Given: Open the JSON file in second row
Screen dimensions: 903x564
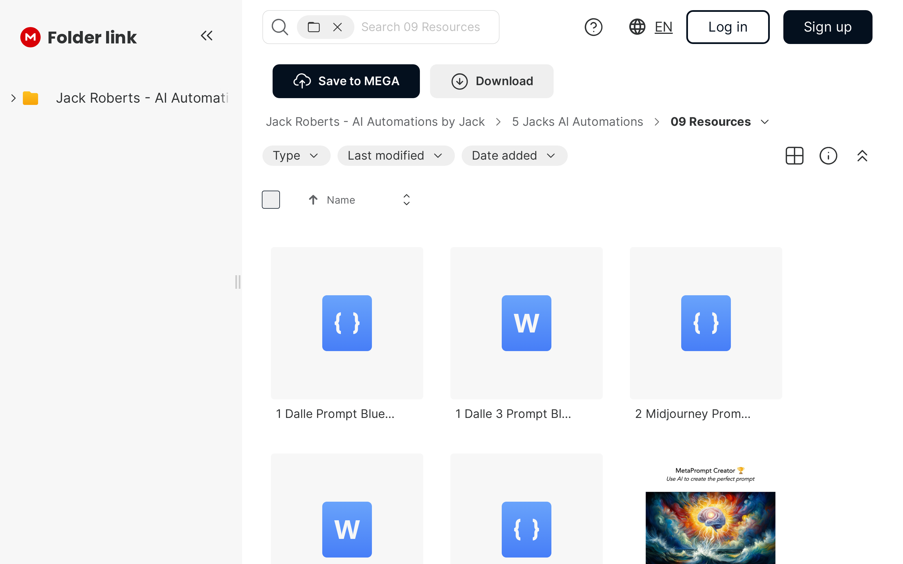Looking at the screenshot, I should [526, 529].
